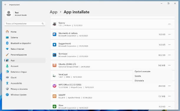The width and height of the screenshot is (180, 111).
Task: Open Account settings label
Action: tap(14, 66)
